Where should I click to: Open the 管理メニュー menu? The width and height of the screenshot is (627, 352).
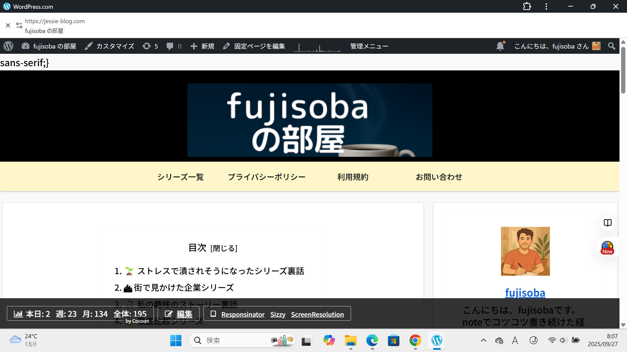[x=369, y=46]
